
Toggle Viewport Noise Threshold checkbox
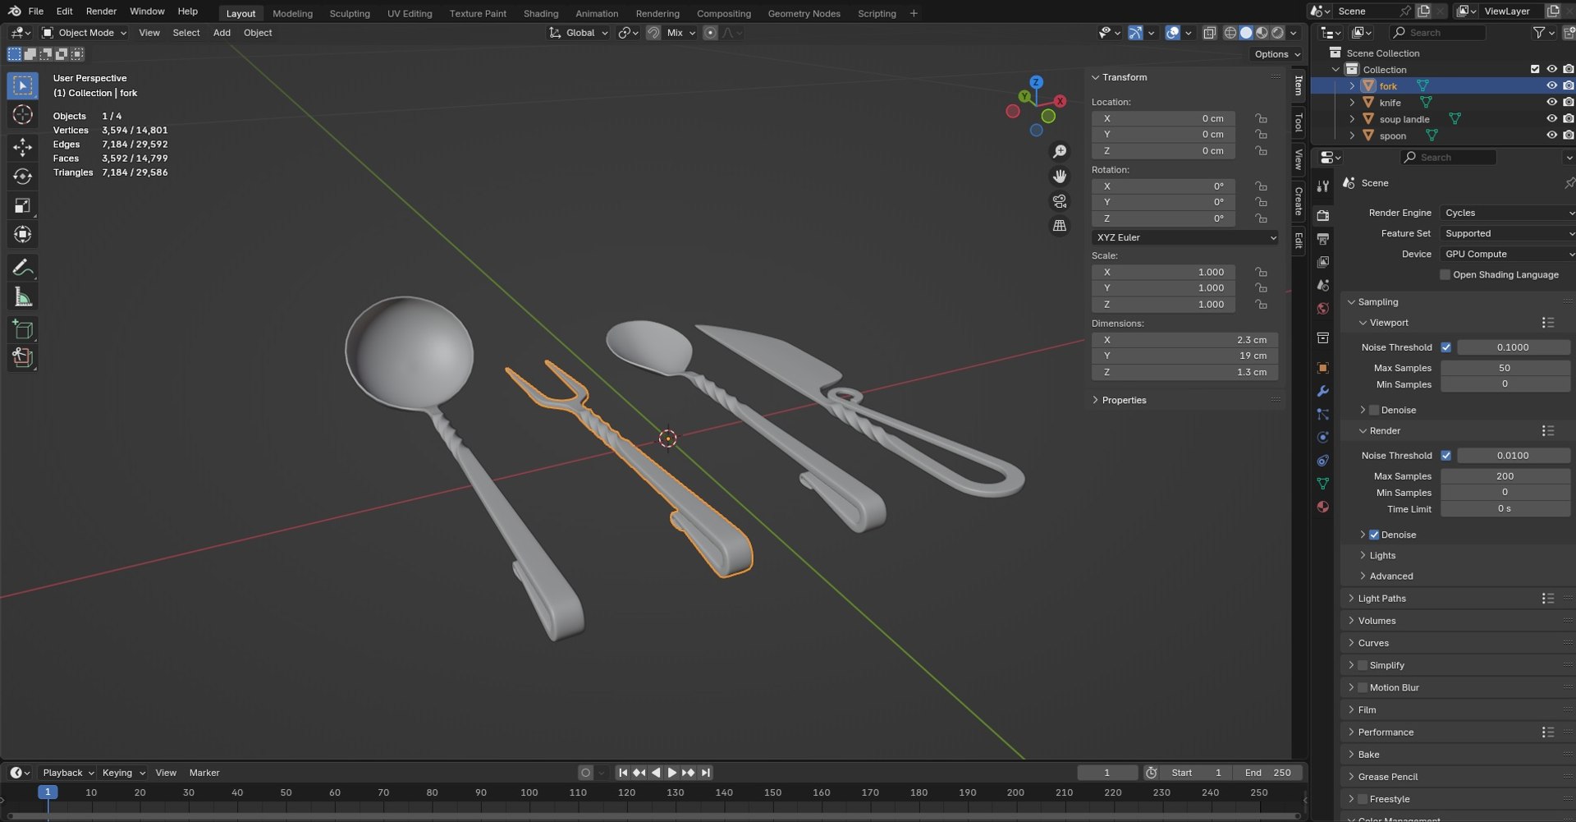click(1445, 347)
